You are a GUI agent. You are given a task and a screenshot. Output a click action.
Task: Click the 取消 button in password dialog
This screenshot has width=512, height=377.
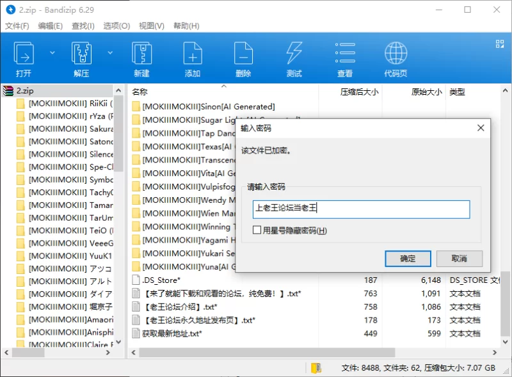click(459, 259)
